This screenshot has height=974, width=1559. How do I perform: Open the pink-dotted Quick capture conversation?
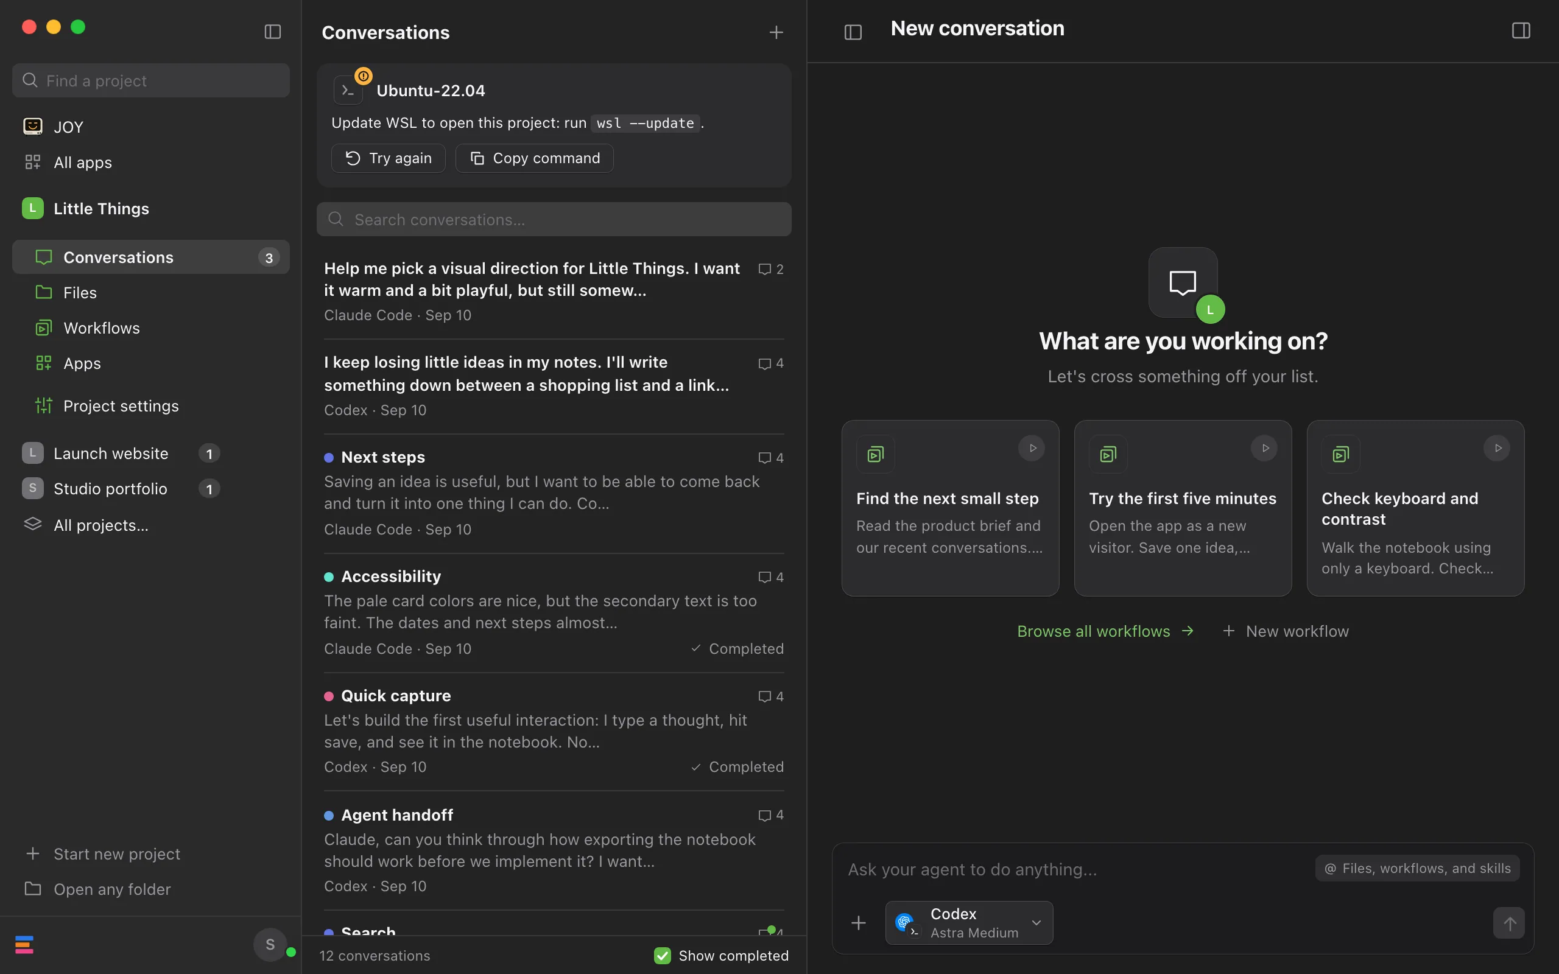tap(554, 731)
